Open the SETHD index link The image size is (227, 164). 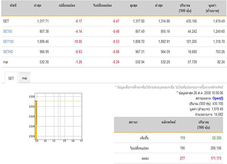point(8,52)
